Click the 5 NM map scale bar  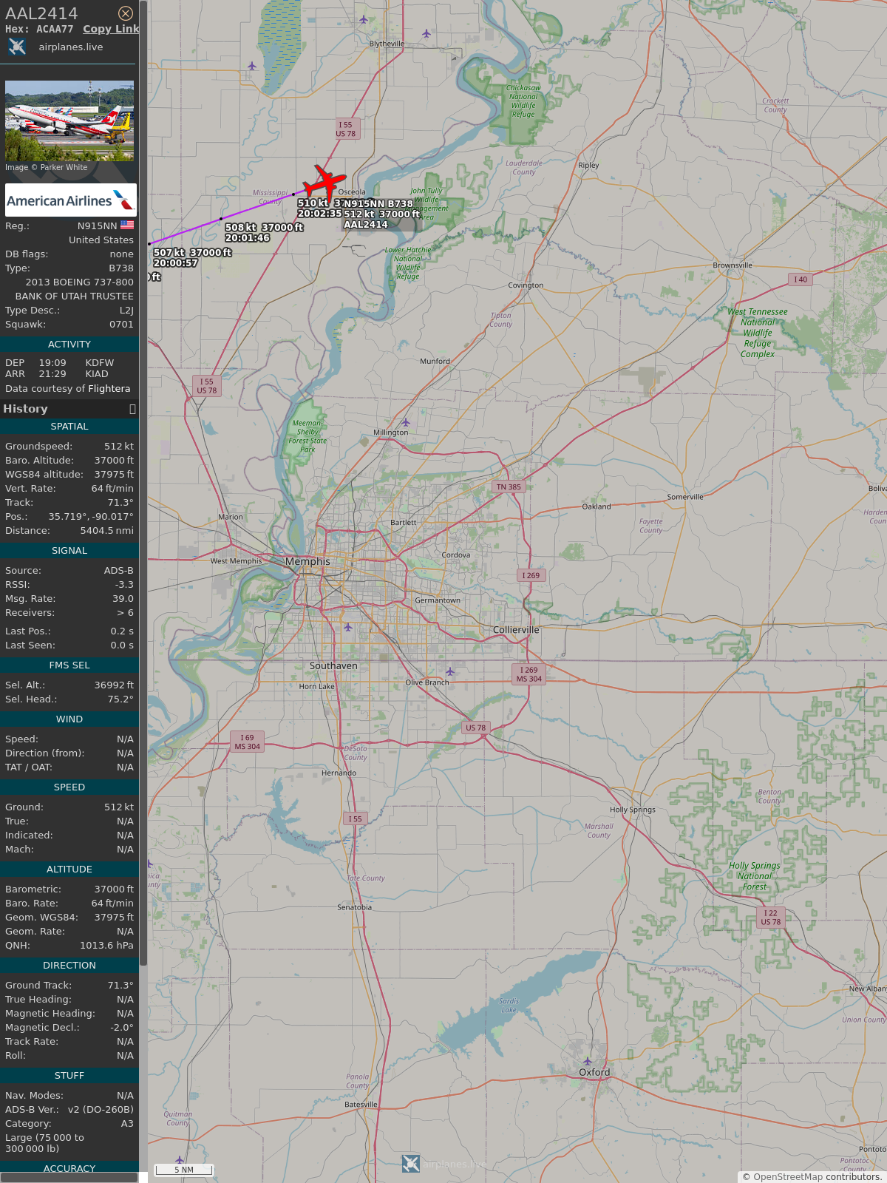coord(184,1170)
